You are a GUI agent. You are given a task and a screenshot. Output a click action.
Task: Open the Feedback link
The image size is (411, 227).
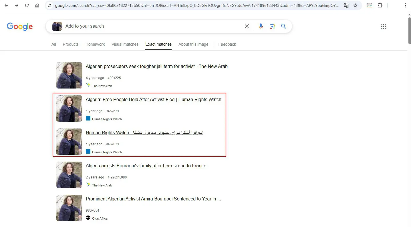pyautogui.click(x=227, y=44)
